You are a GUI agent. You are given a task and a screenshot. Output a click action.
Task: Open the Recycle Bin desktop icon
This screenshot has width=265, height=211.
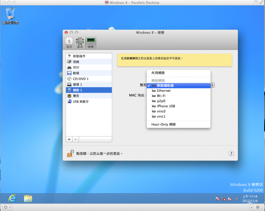click(10, 16)
